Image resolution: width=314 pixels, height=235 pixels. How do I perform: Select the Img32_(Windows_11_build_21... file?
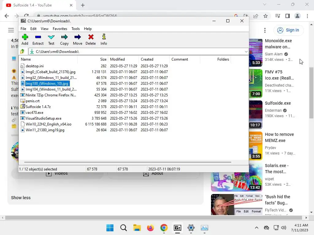(51, 77)
